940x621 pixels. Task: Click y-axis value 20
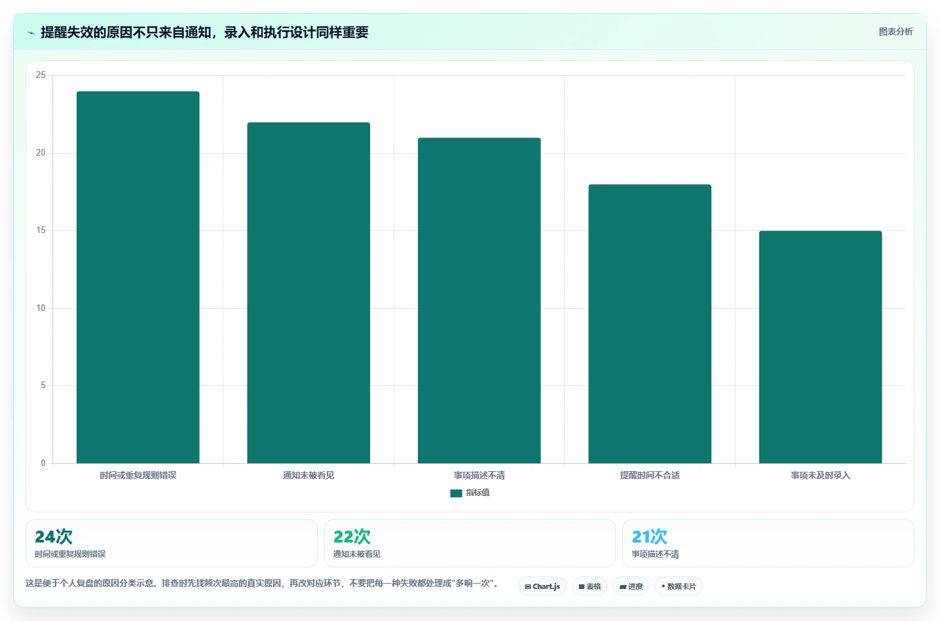pos(41,153)
